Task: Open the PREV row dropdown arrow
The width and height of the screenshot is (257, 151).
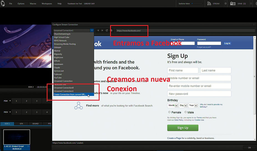Action: click(10, 112)
